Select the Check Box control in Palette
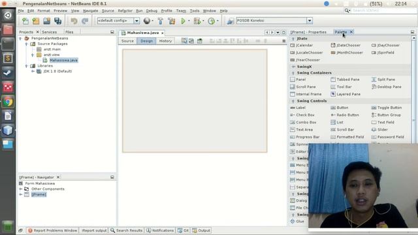This screenshot has width=418, height=235. click(302, 115)
